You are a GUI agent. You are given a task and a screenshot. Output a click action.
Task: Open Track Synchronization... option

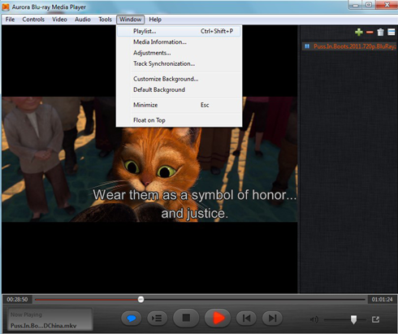coord(179,63)
